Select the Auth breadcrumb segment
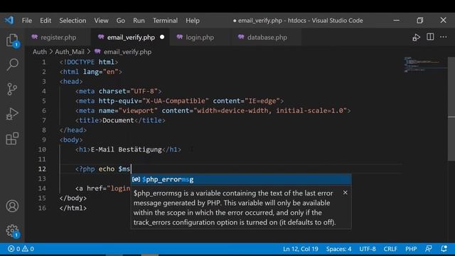The height and width of the screenshot is (256, 455). [x=40, y=52]
